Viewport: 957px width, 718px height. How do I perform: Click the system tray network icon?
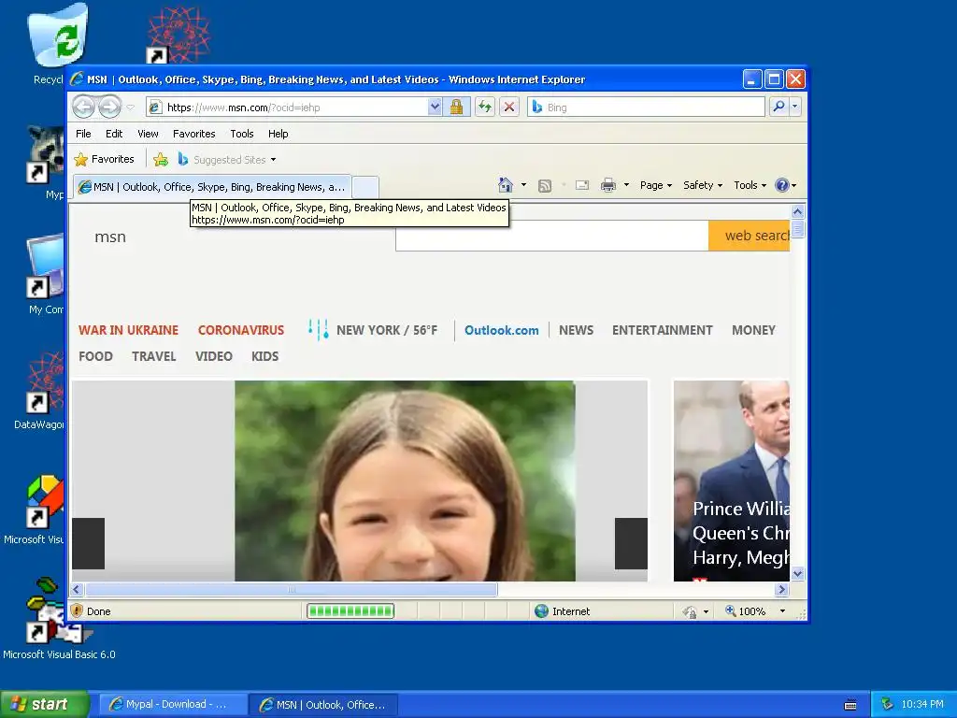[x=888, y=704]
